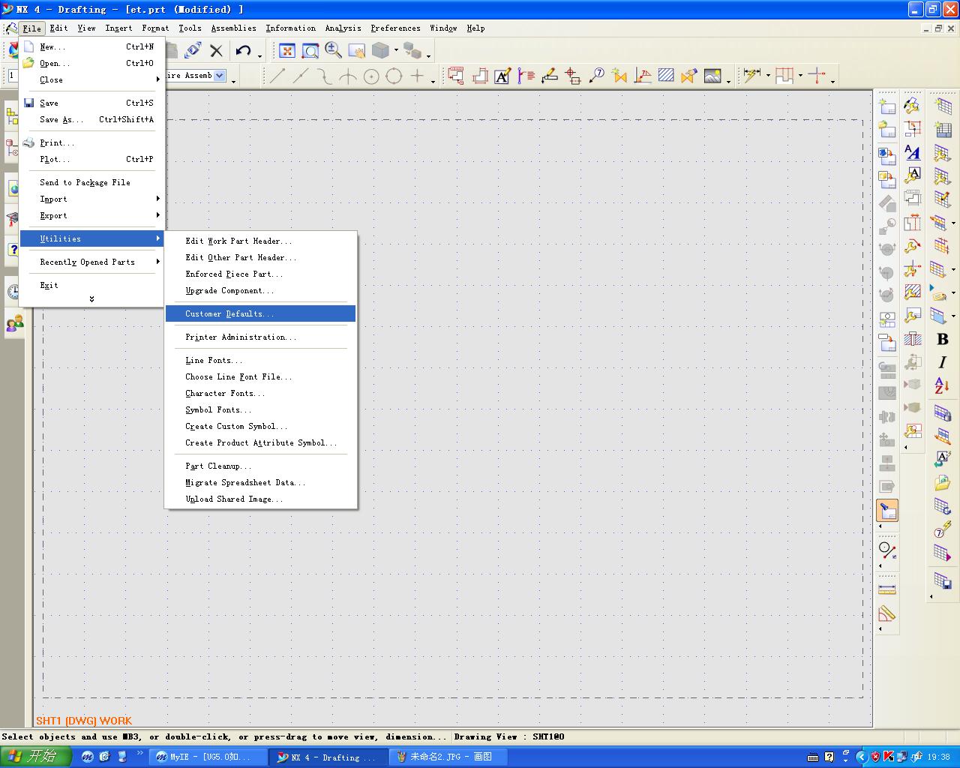Click the Italic I icon
This screenshot has width=960, height=768.
(x=943, y=362)
